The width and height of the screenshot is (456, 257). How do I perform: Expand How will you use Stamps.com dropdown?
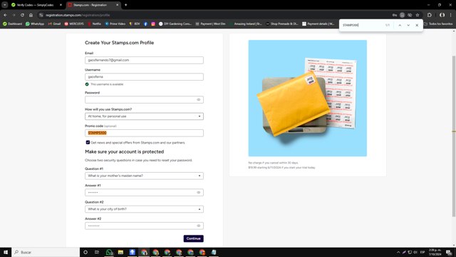click(144, 116)
